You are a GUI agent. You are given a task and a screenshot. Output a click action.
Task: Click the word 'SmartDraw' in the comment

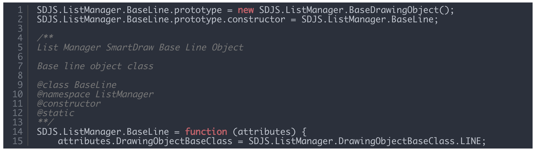130,48
